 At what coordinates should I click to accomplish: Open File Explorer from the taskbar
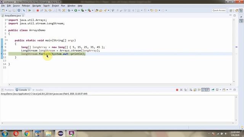coord(48,134)
